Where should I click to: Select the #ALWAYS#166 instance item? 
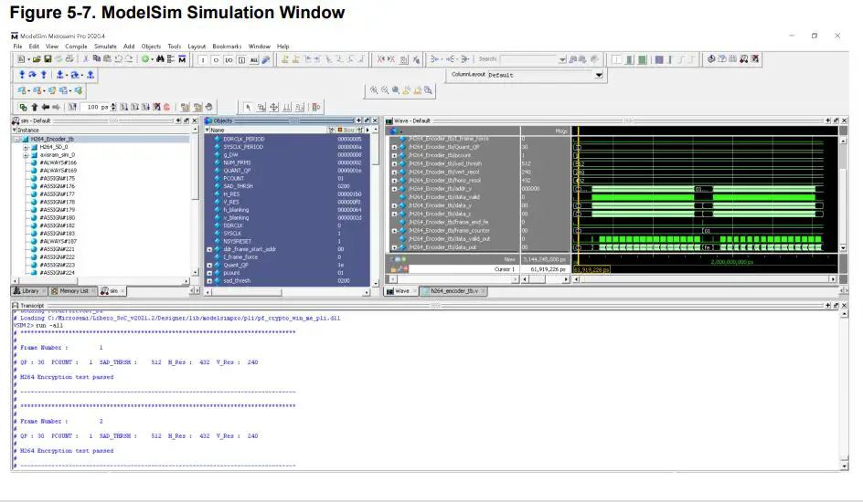(59, 162)
